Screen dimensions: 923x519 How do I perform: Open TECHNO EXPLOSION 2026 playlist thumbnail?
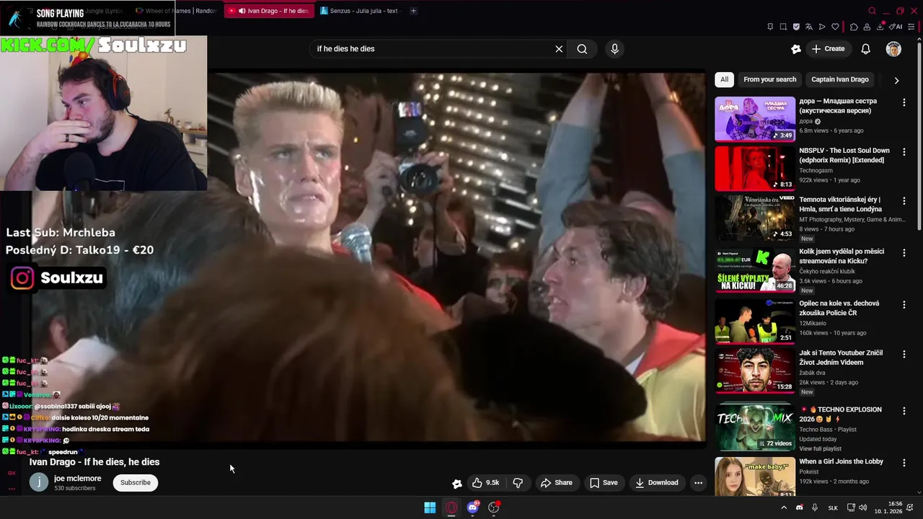(755, 427)
